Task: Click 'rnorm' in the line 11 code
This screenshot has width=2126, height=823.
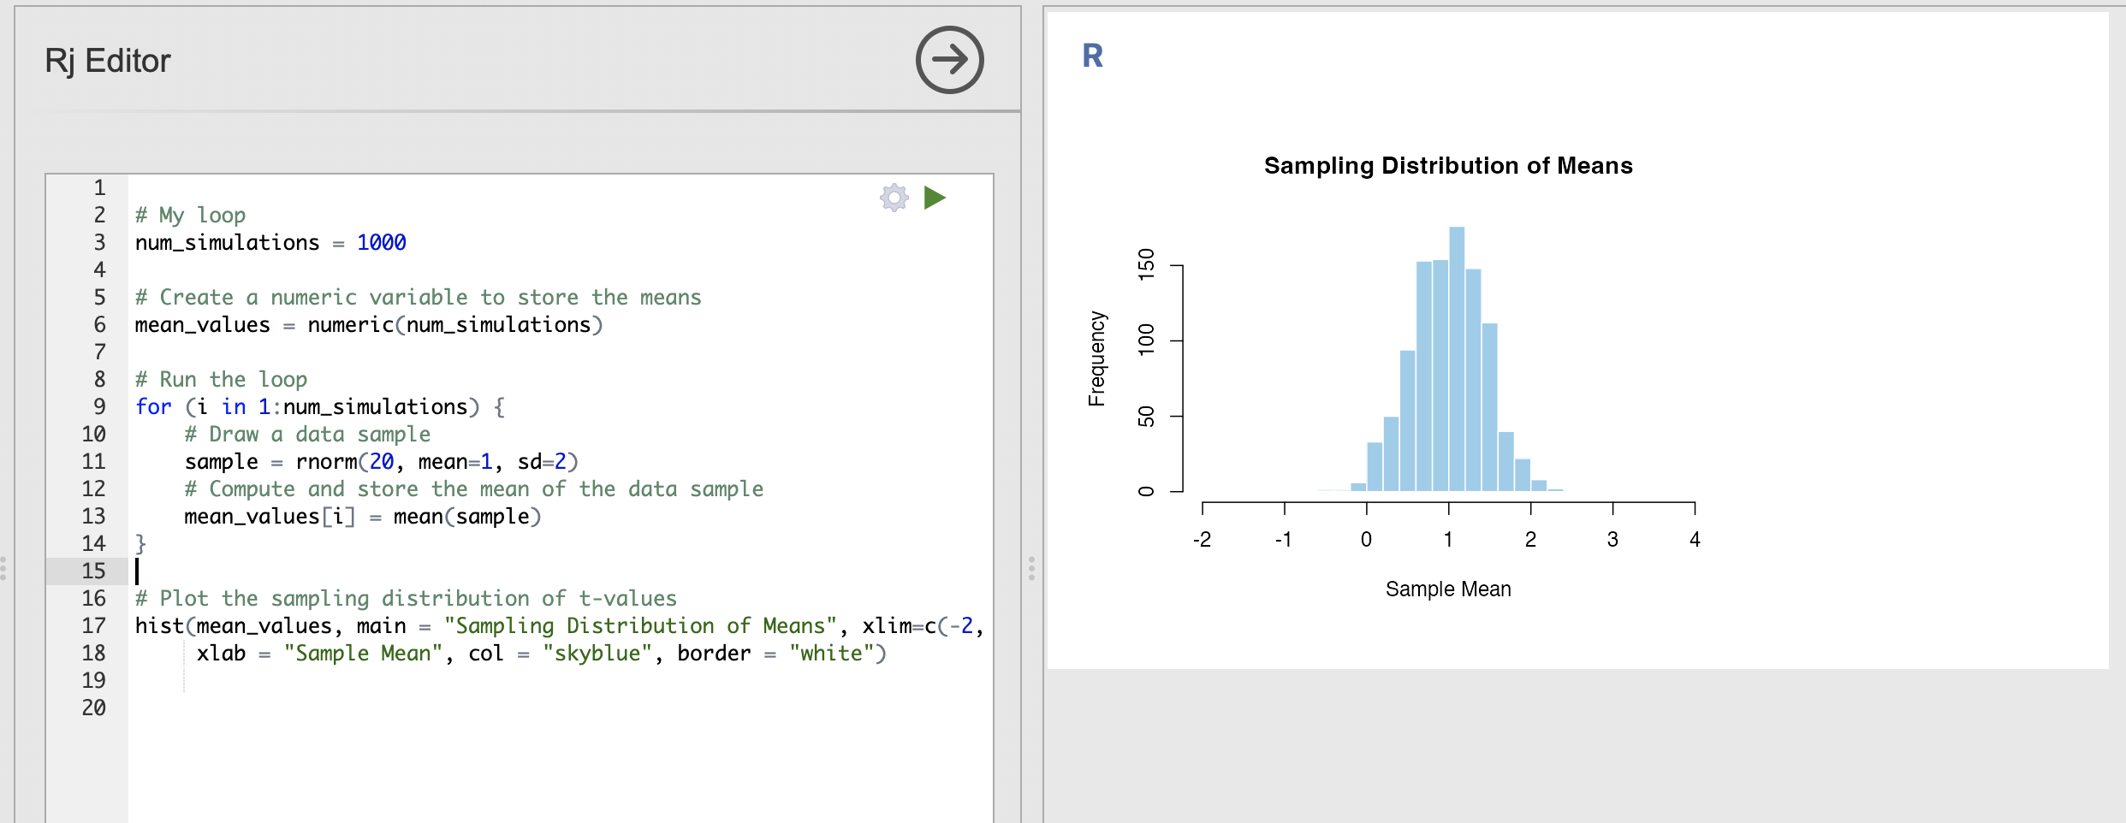Action: click(326, 461)
